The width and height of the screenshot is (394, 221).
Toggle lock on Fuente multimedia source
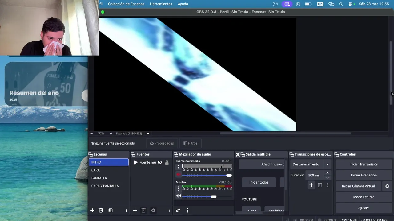(167, 162)
